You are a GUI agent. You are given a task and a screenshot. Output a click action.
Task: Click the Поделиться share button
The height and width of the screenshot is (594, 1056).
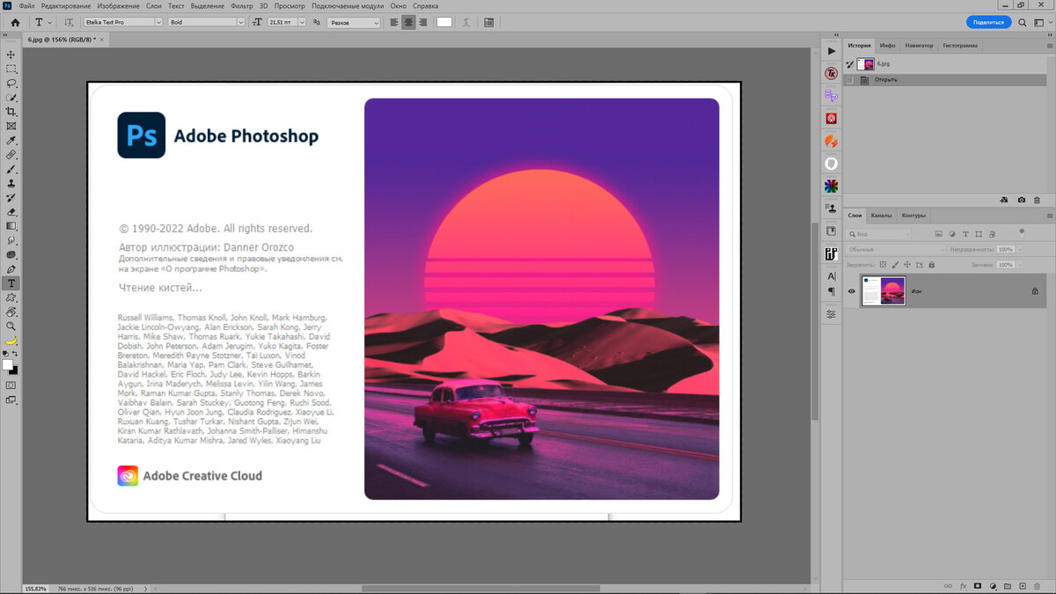(x=989, y=22)
